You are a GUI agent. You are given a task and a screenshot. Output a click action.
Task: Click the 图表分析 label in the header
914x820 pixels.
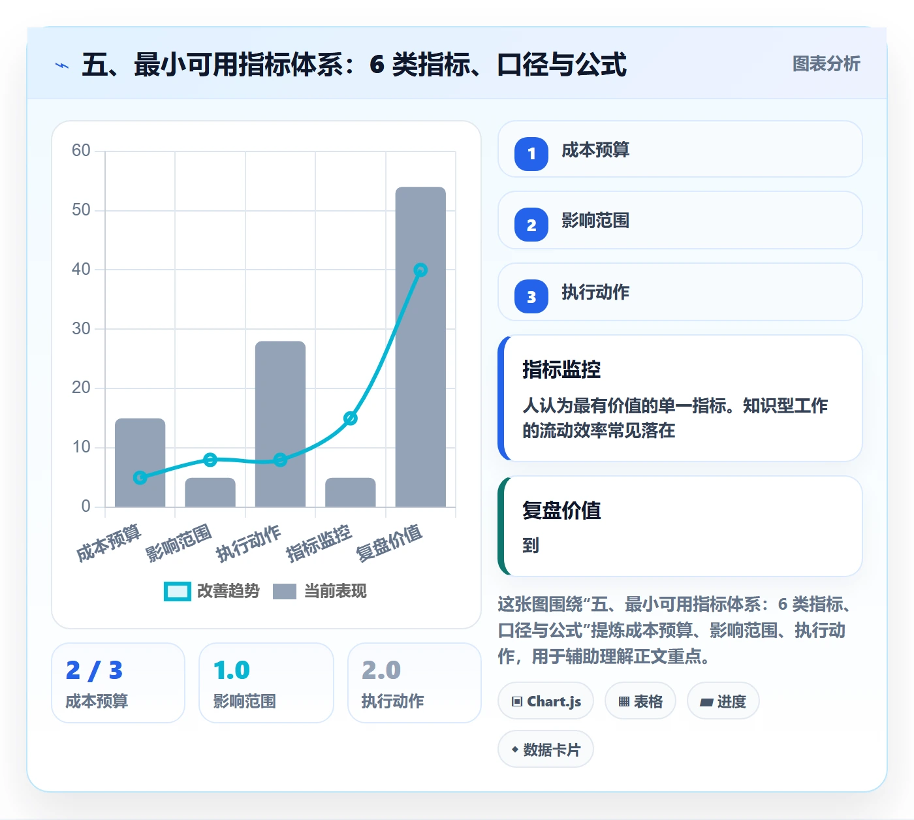coord(826,64)
